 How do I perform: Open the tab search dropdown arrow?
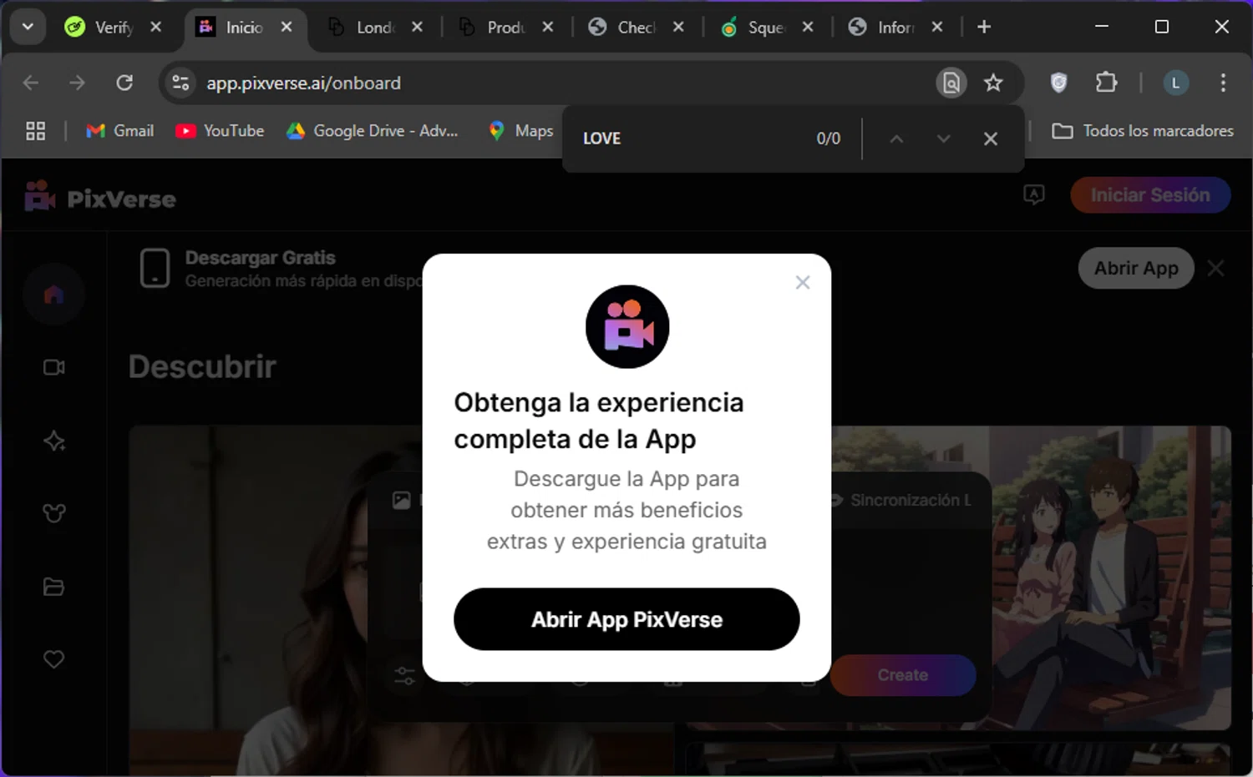coord(28,27)
